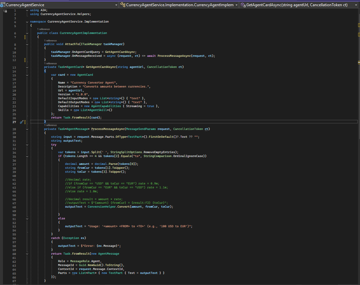The width and height of the screenshot is (360, 285).
Task: Collapse the using directives block at line 1
Action: click(27, 10)
